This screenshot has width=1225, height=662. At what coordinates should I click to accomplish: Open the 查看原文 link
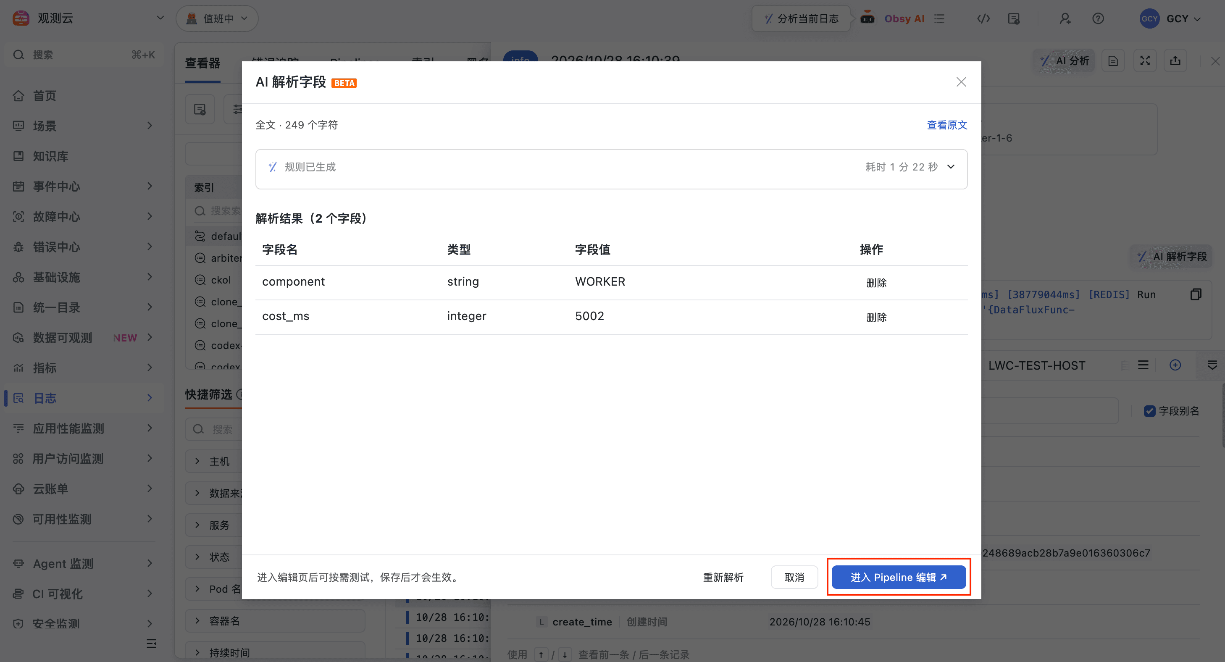click(x=947, y=125)
